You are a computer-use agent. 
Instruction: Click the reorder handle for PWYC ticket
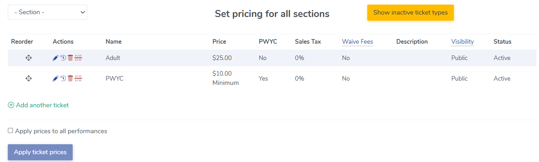coord(29,79)
